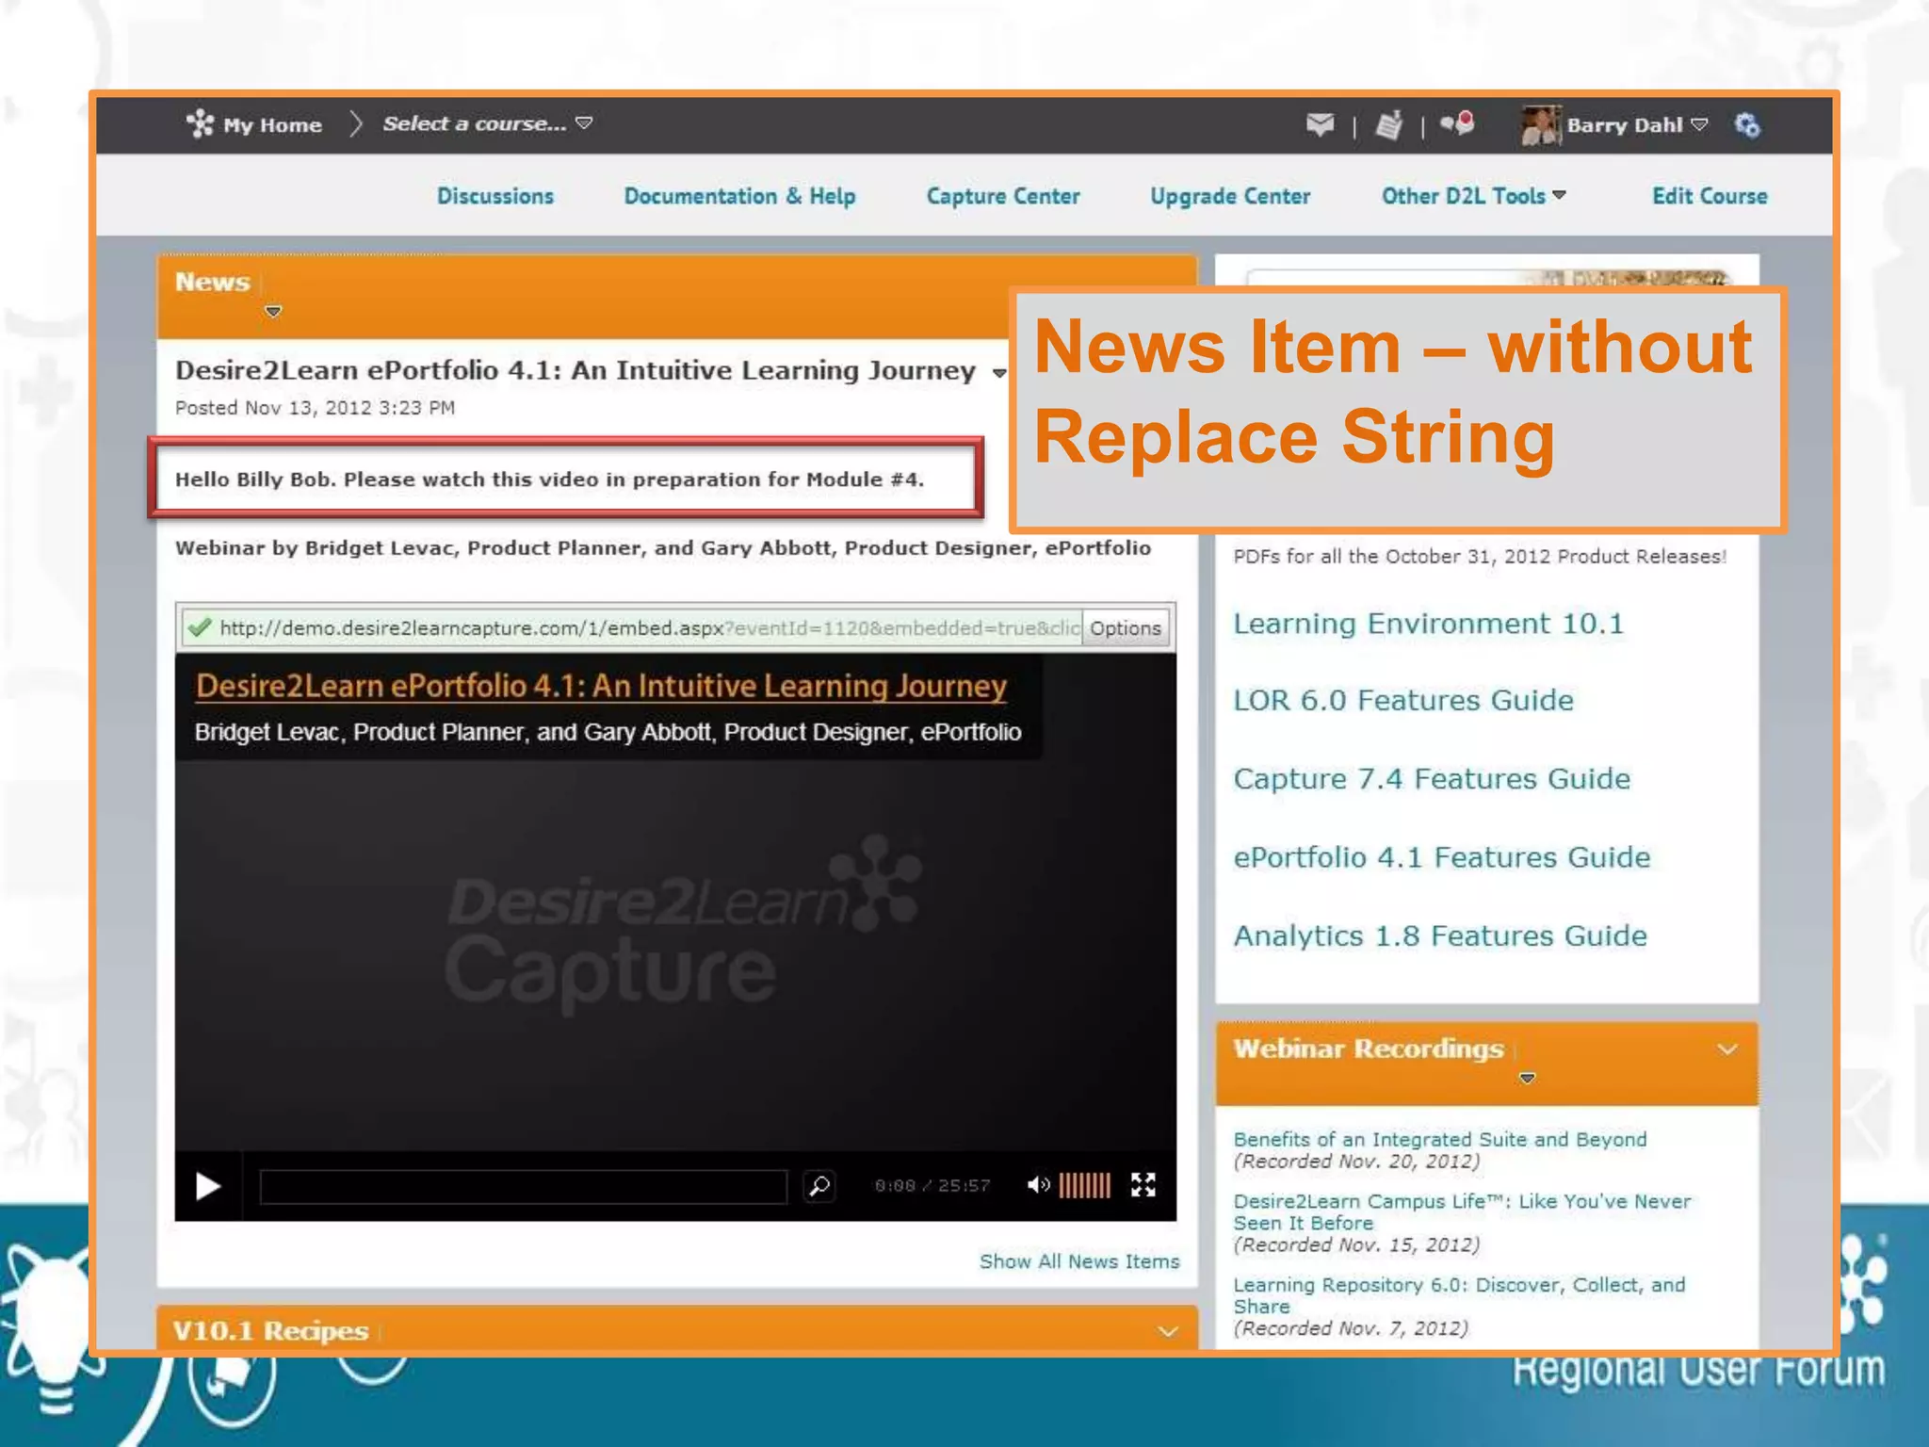
Task: Click the My Home link
Action: point(272,124)
